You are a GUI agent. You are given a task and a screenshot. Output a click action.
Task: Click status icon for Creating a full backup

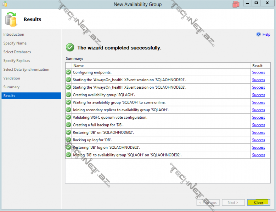[68, 125]
